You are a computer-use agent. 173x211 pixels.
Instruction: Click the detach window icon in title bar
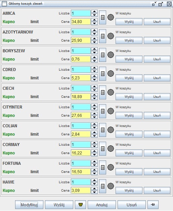(x=161, y=4)
